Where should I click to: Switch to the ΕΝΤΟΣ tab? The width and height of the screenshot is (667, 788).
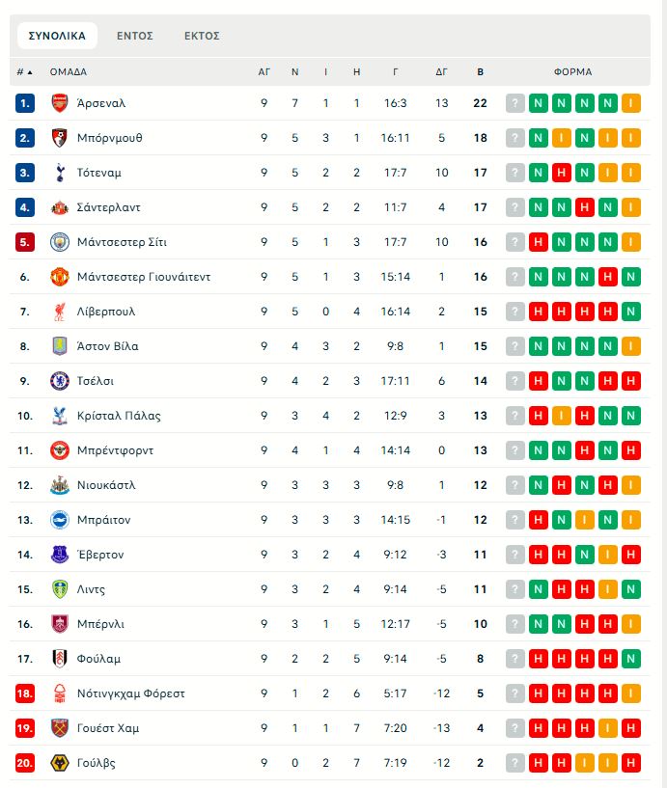click(135, 36)
